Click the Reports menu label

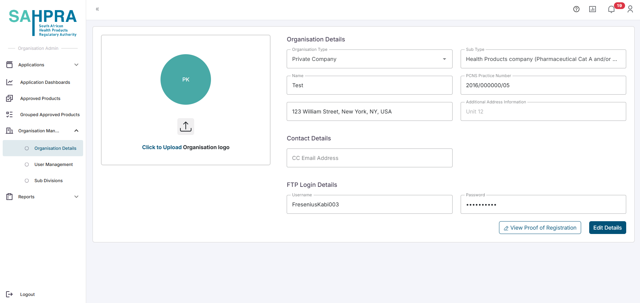click(26, 197)
